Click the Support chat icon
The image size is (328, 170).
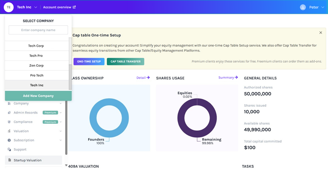9,149
